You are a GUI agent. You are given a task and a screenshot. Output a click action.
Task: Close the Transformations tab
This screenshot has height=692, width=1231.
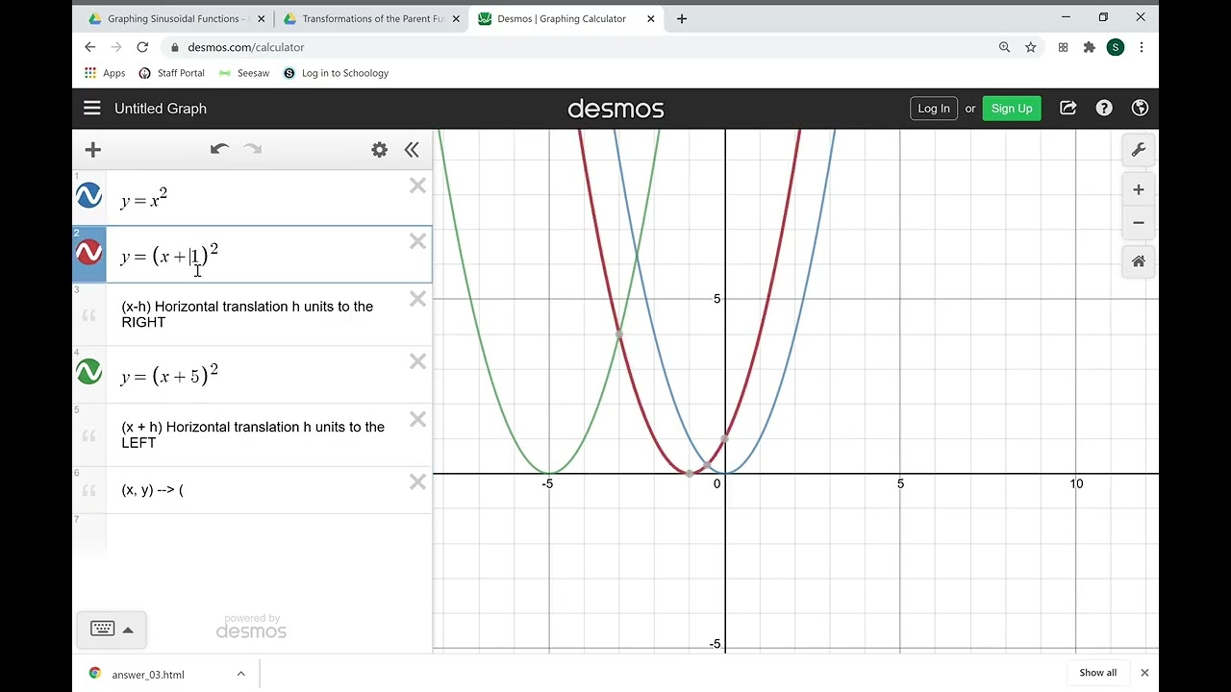455,18
